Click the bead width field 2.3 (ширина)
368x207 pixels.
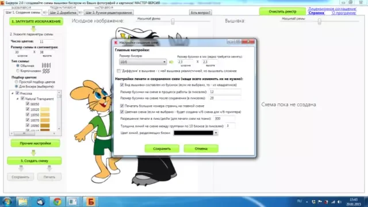click(185, 62)
